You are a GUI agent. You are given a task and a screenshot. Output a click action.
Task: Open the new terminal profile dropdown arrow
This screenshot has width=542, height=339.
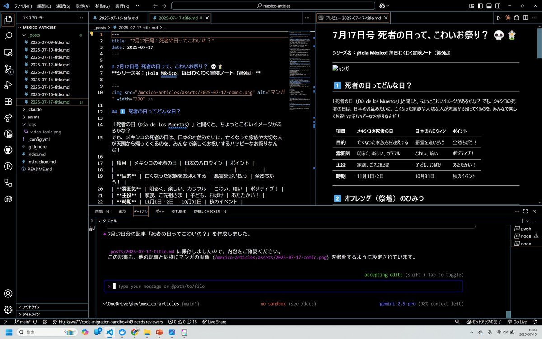[x=527, y=221]
